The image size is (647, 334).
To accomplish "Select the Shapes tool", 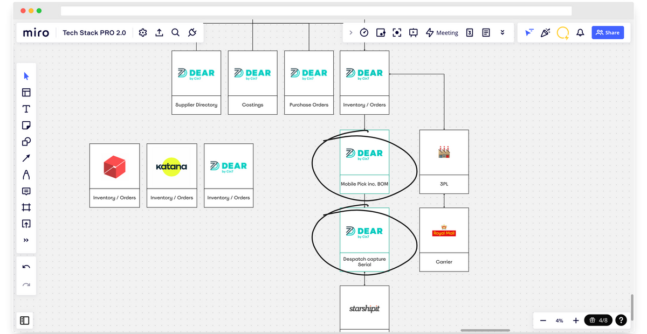I will pos(26,142).
